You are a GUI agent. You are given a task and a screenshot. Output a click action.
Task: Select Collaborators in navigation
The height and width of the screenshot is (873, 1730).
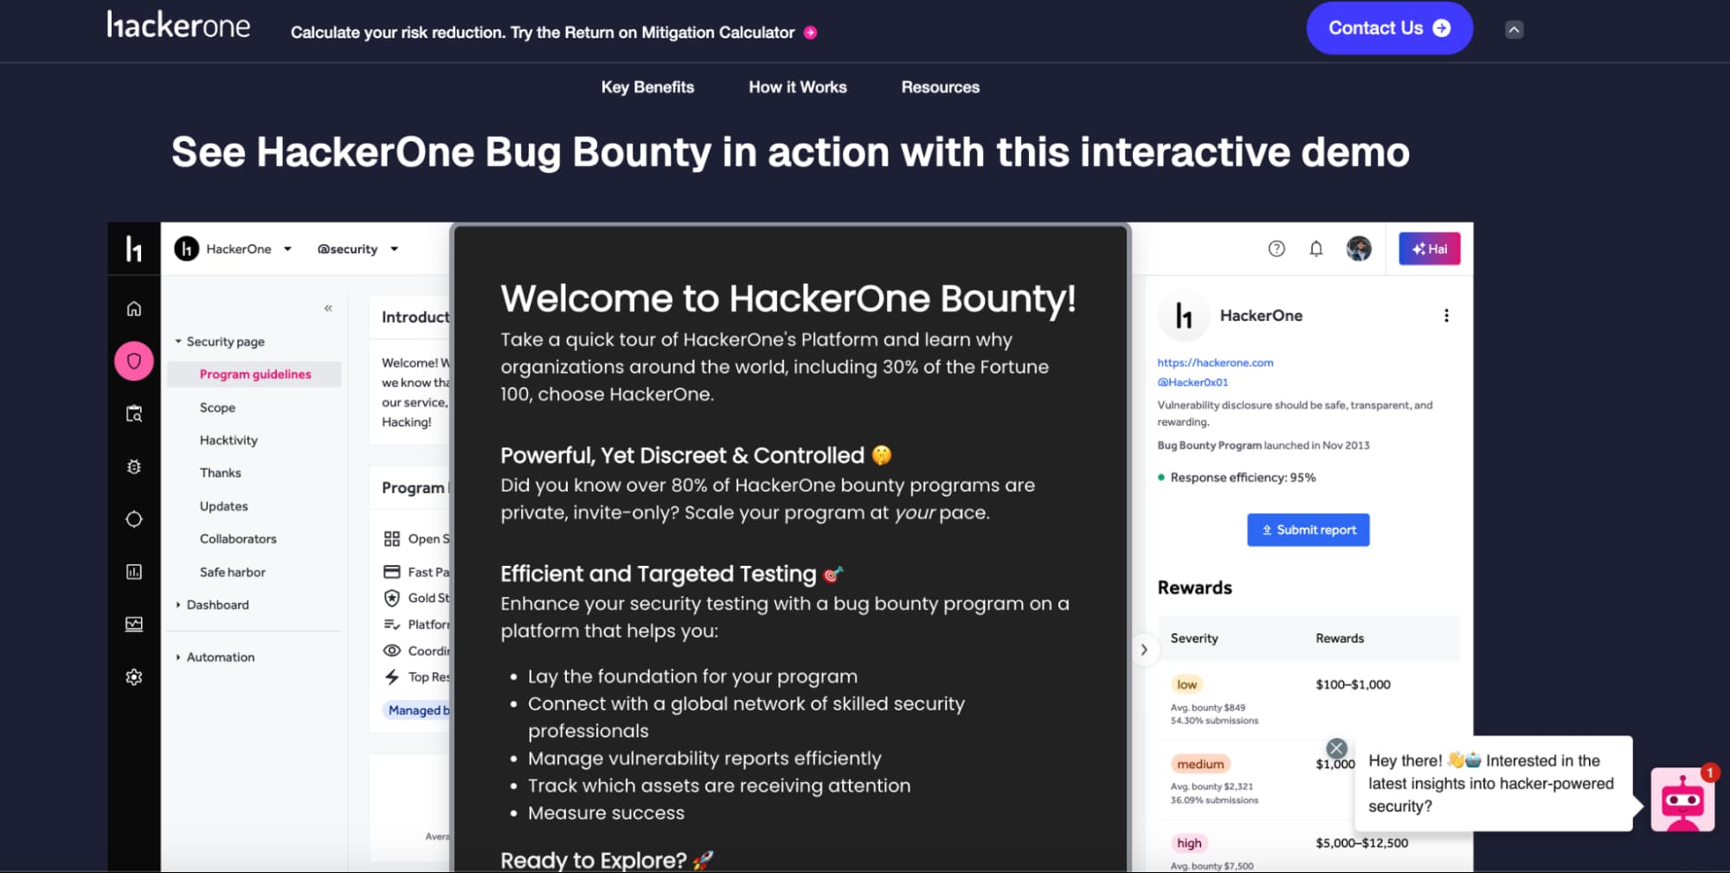coord(238,539)
